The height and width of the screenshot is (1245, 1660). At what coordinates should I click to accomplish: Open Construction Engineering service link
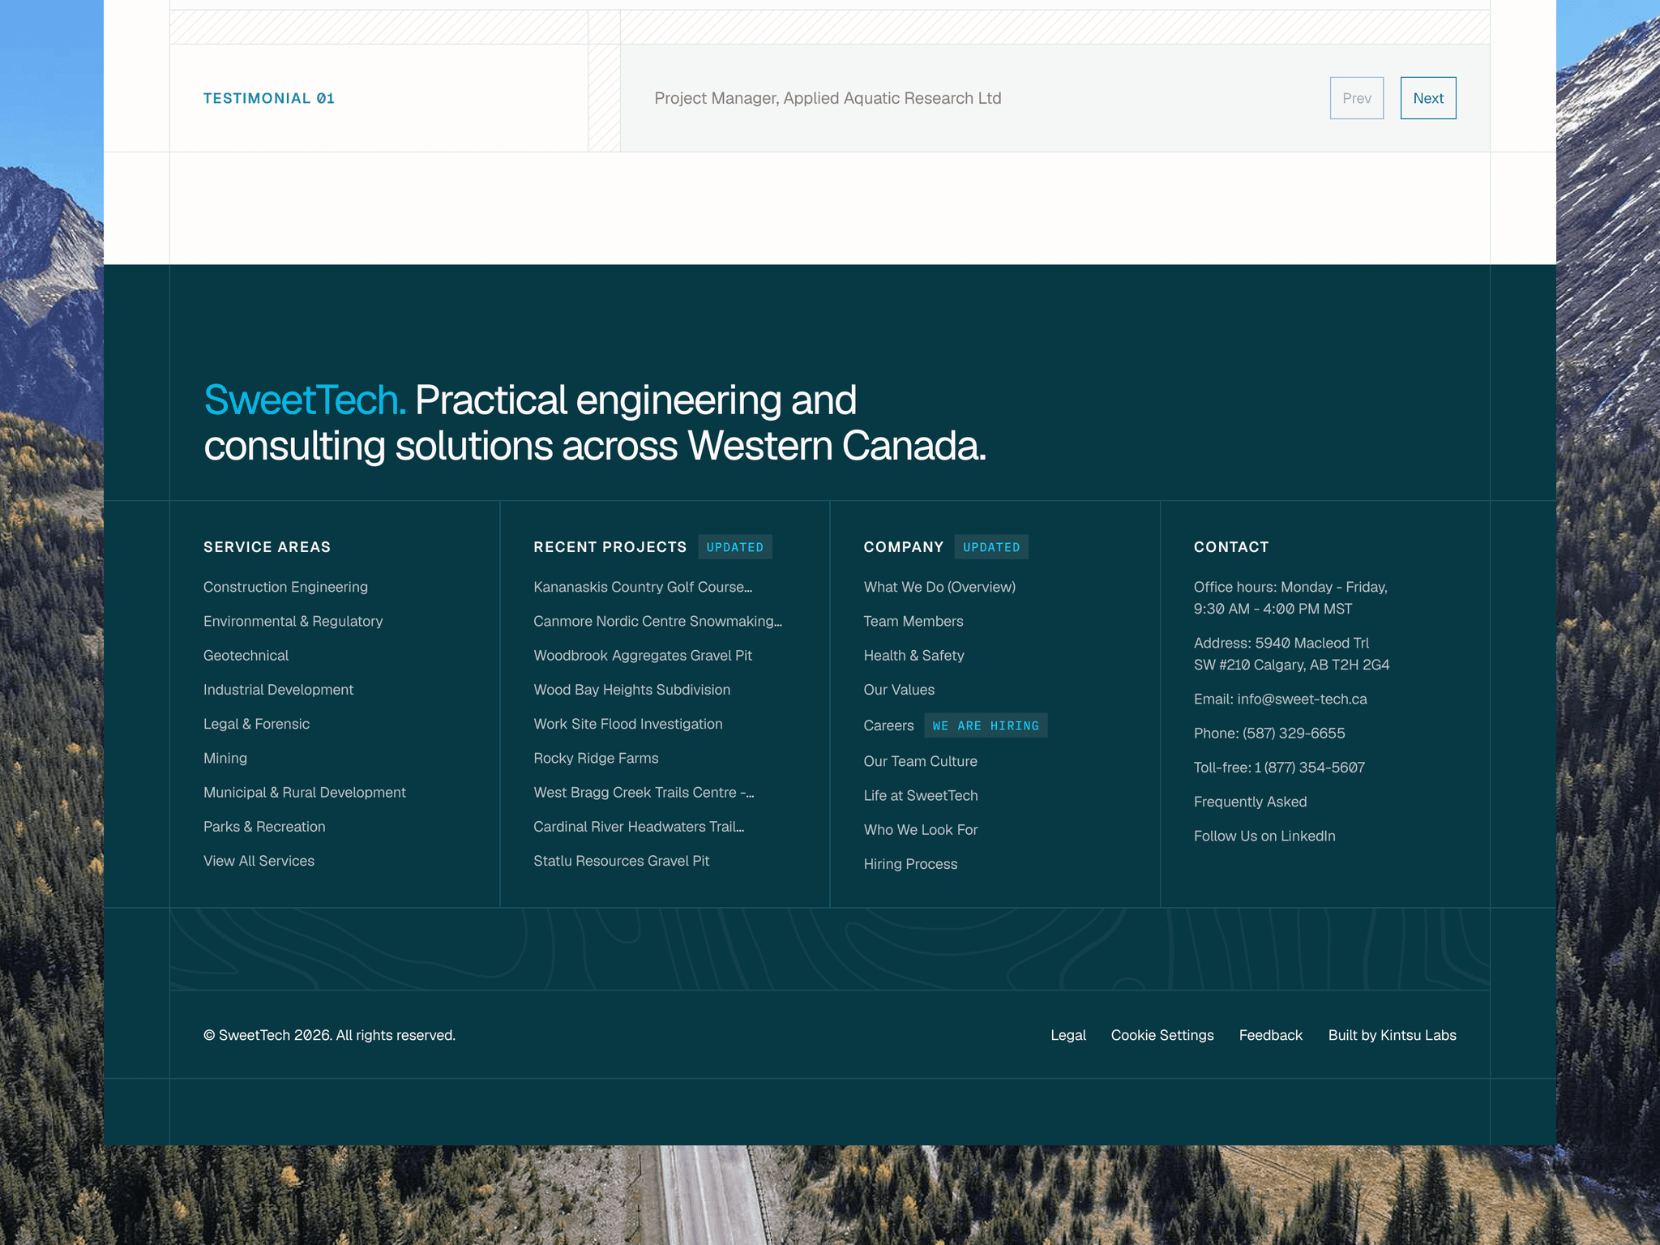tap(285, 587)
